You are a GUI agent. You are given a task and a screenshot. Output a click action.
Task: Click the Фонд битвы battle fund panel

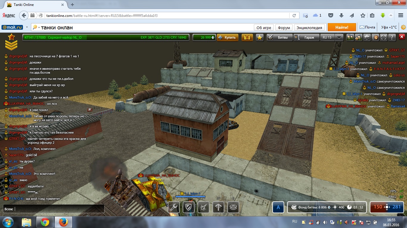coord(327,207)
